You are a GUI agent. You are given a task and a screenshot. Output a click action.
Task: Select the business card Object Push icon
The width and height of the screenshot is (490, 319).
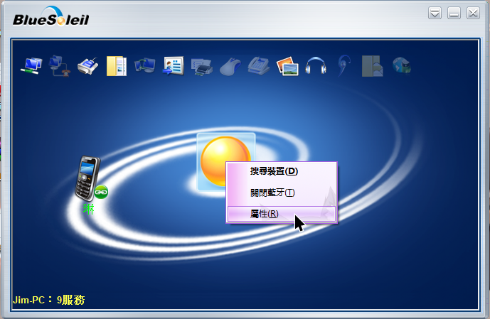pyautogui.click(x=173, y=66)
